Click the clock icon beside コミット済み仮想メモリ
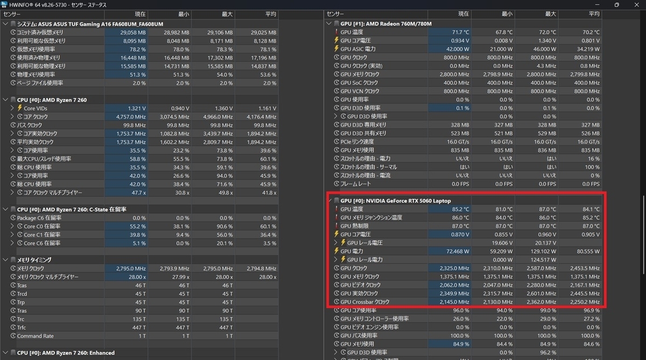This screenshot has width=646, height=360. coord(12,32)
